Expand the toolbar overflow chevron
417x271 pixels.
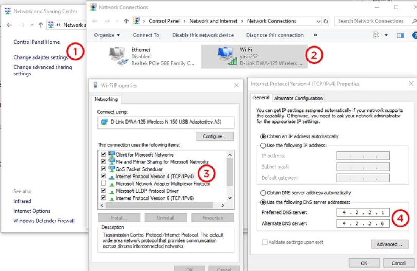click(315, 35)
